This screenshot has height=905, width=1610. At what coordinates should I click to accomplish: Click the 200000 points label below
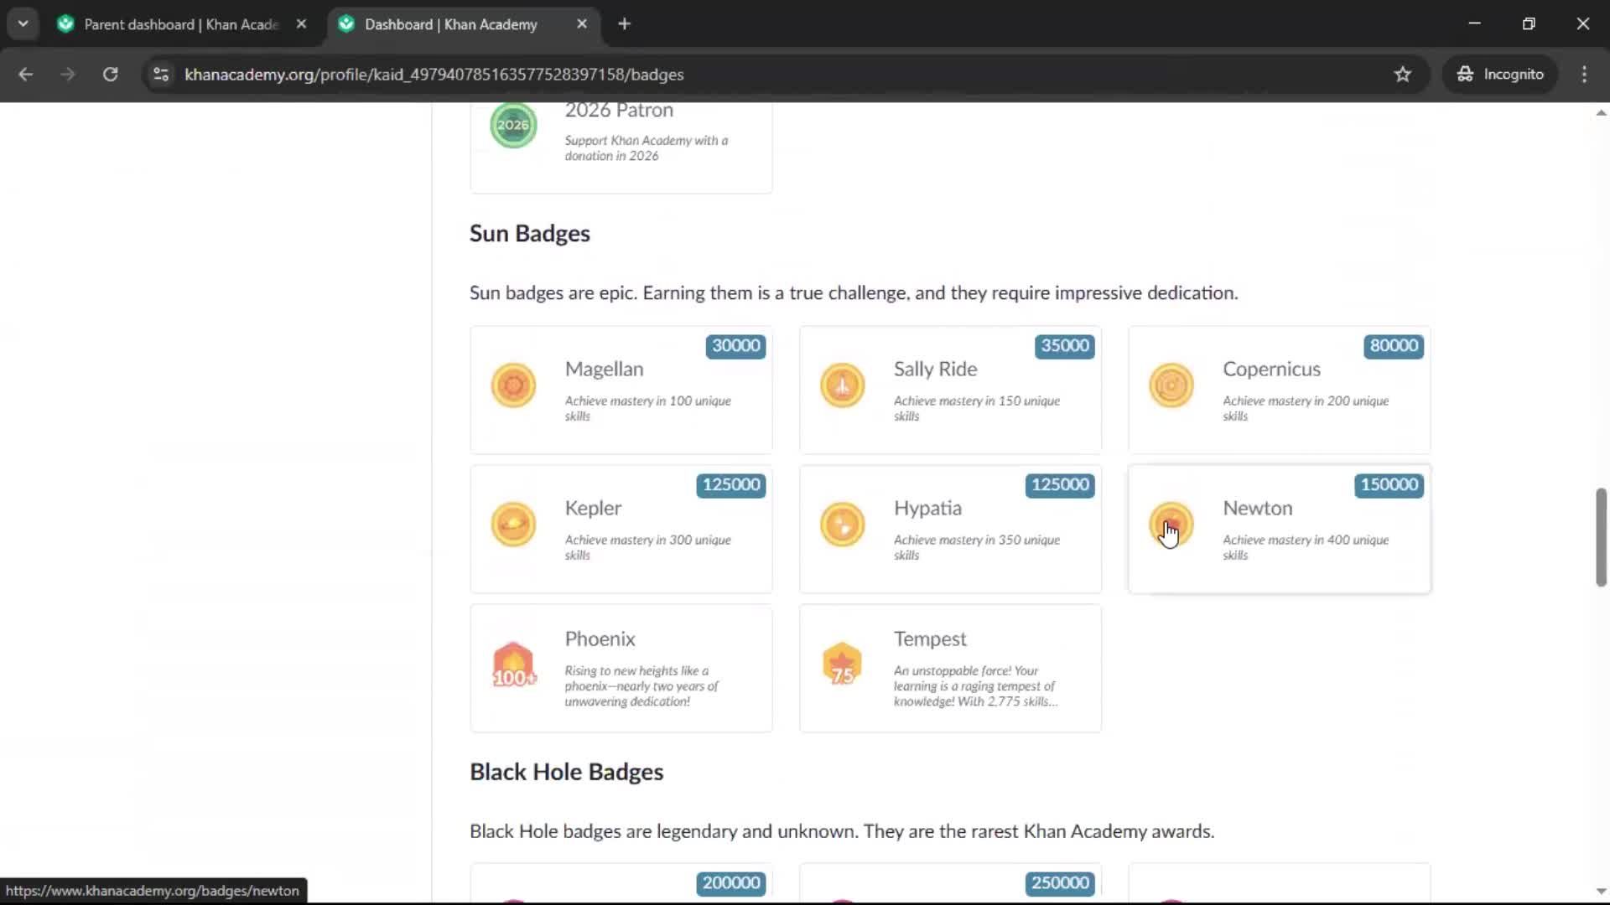pyautogui.click(x=731, y=883)
